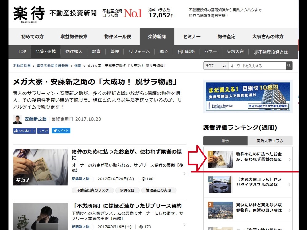Open セミナー in the main navigation
Viewport: 307px width, 230px height.
tap(192, 36)
